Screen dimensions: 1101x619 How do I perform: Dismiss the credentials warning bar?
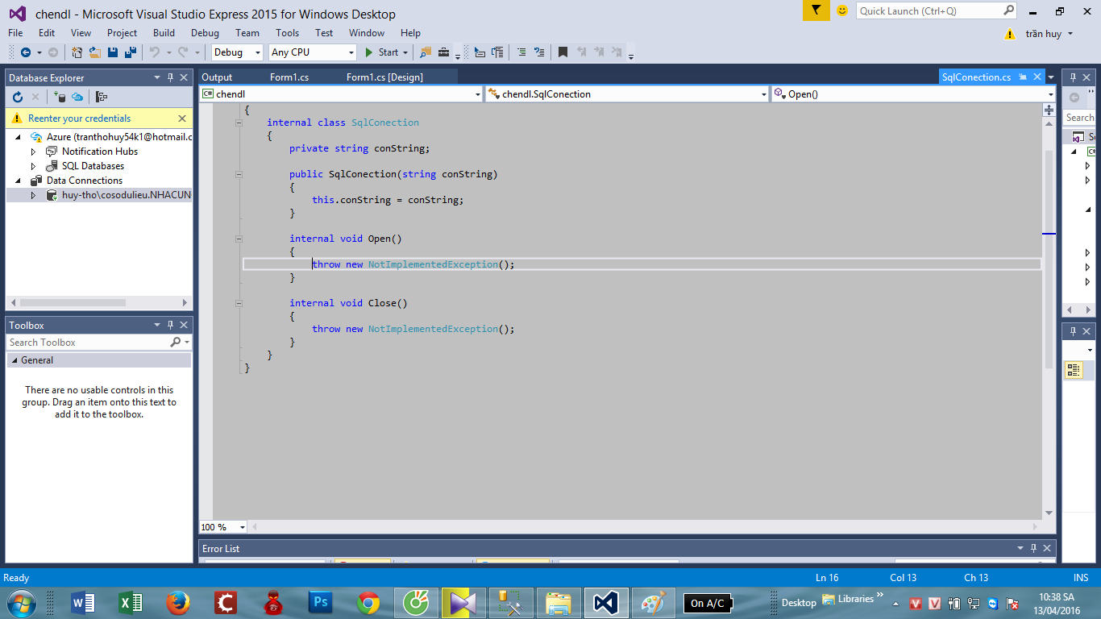click(x=182, y=118)
